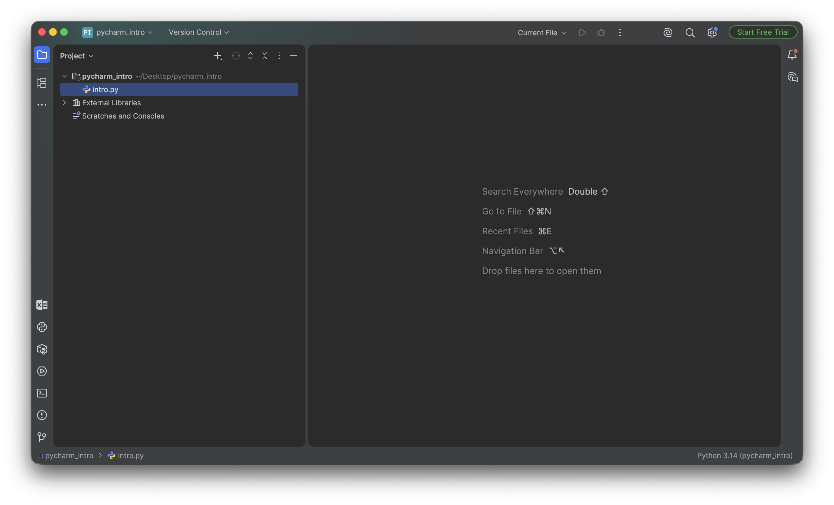Viewport: 834px width, 505px height.
Task: Open the AI Assistant spiral icon in toolbar
Action: 668,33
